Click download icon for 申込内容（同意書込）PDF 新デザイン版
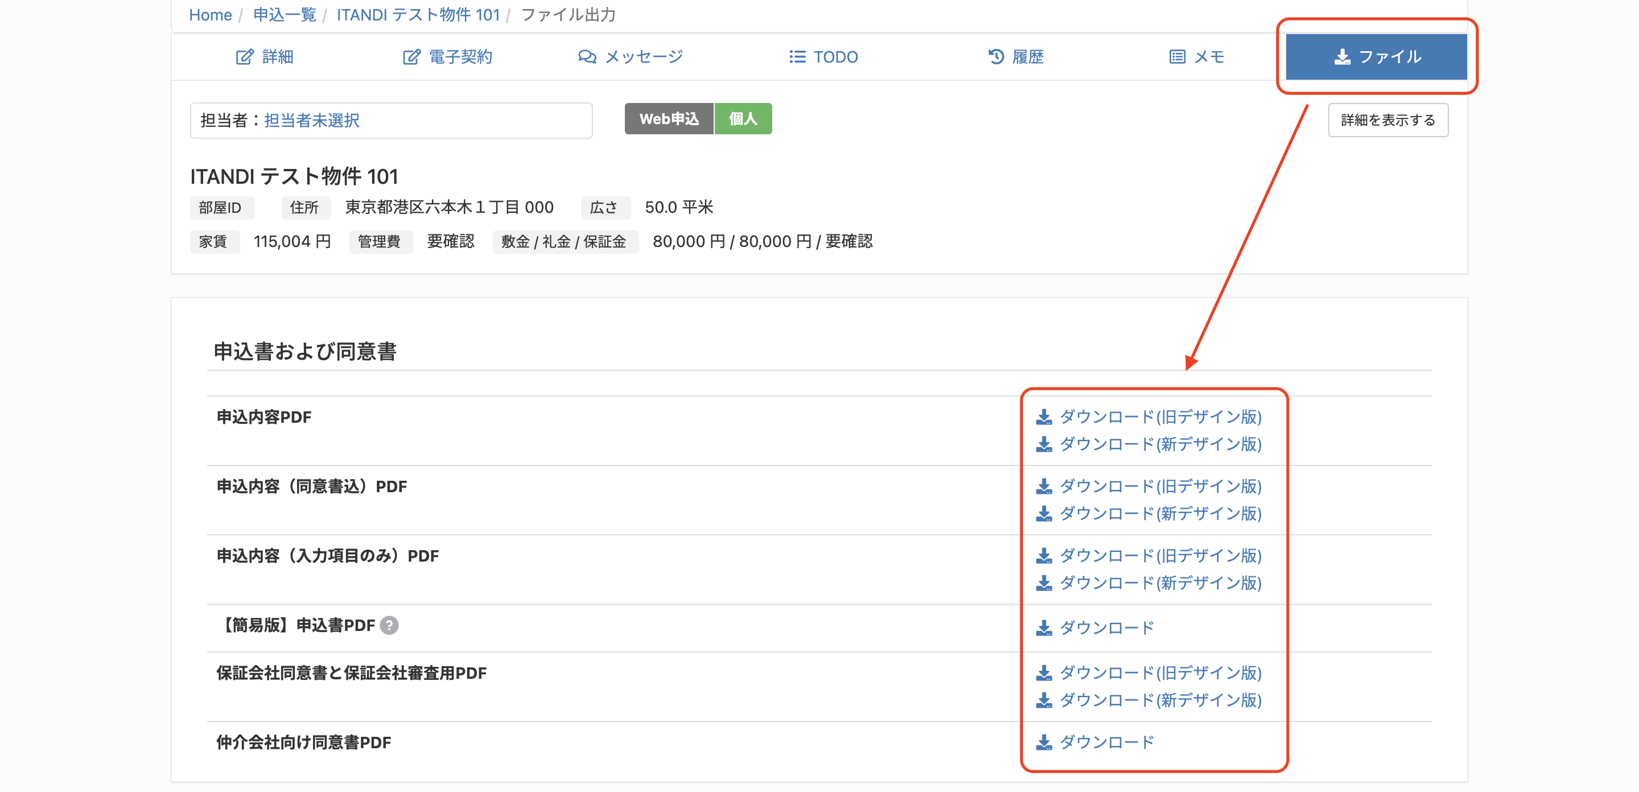Screen dimensions: 1639x792 click(1044, 513)
